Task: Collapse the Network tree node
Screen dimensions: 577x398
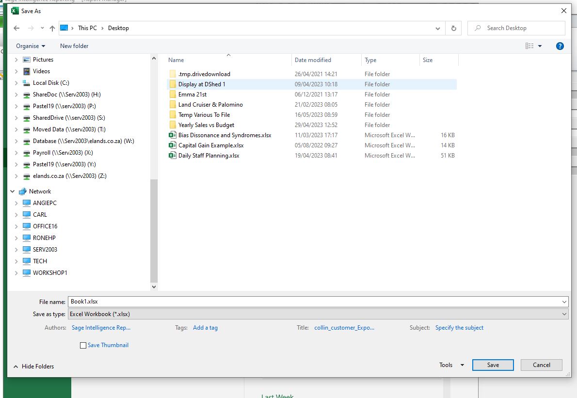Action: click(x=13, y=191)
